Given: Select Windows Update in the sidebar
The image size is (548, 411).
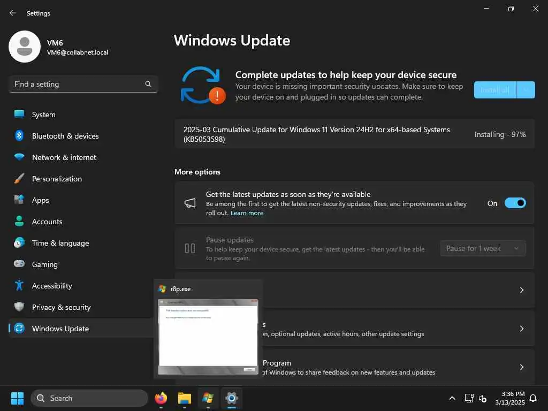Looking at the screenshot, I should (x=60, y=329).
